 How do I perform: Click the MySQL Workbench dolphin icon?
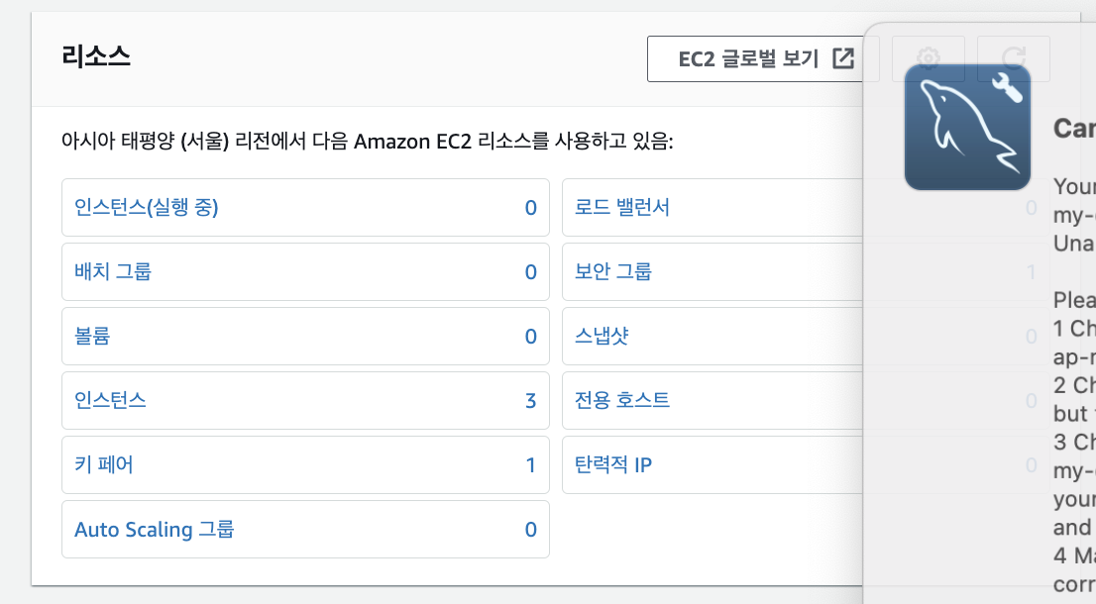point(967,127)
